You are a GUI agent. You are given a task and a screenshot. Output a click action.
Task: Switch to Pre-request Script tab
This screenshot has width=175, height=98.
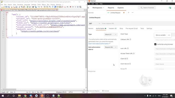point(132,28)
